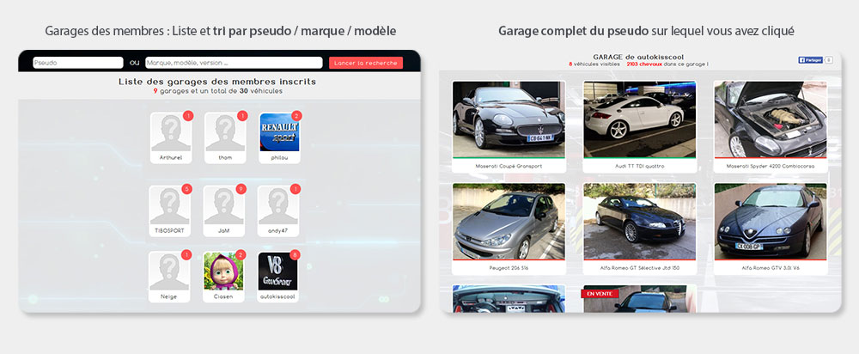Click the red badge on philou's avatar

[296, 116]
